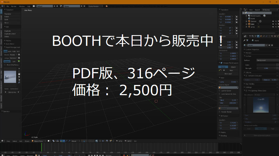Open the Window menu
The height and width of the screenshot is (156, 279).
[x=22, y=6]
